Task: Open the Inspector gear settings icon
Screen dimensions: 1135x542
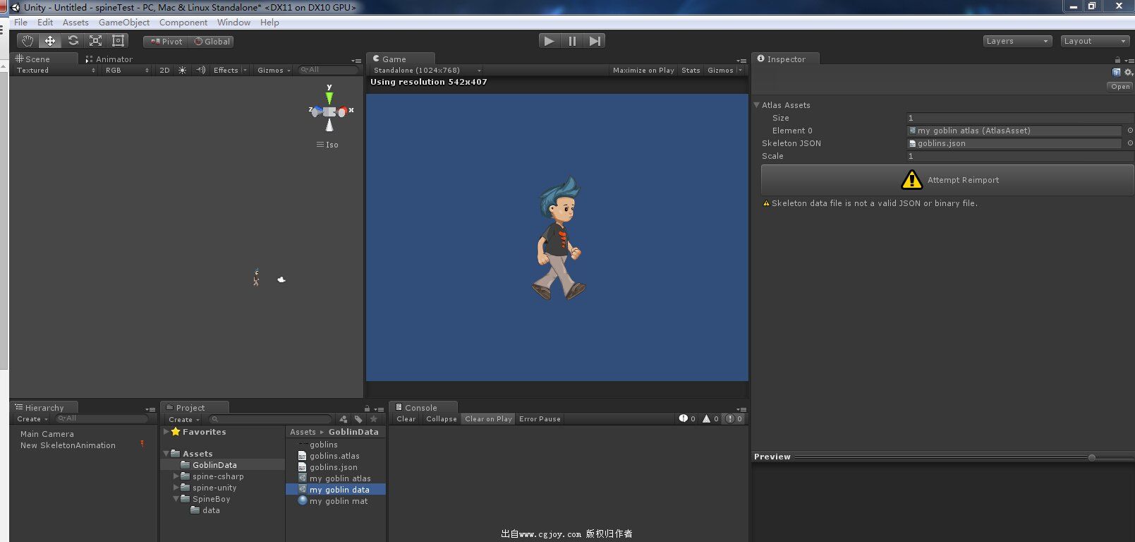Action: [1128, 72]
